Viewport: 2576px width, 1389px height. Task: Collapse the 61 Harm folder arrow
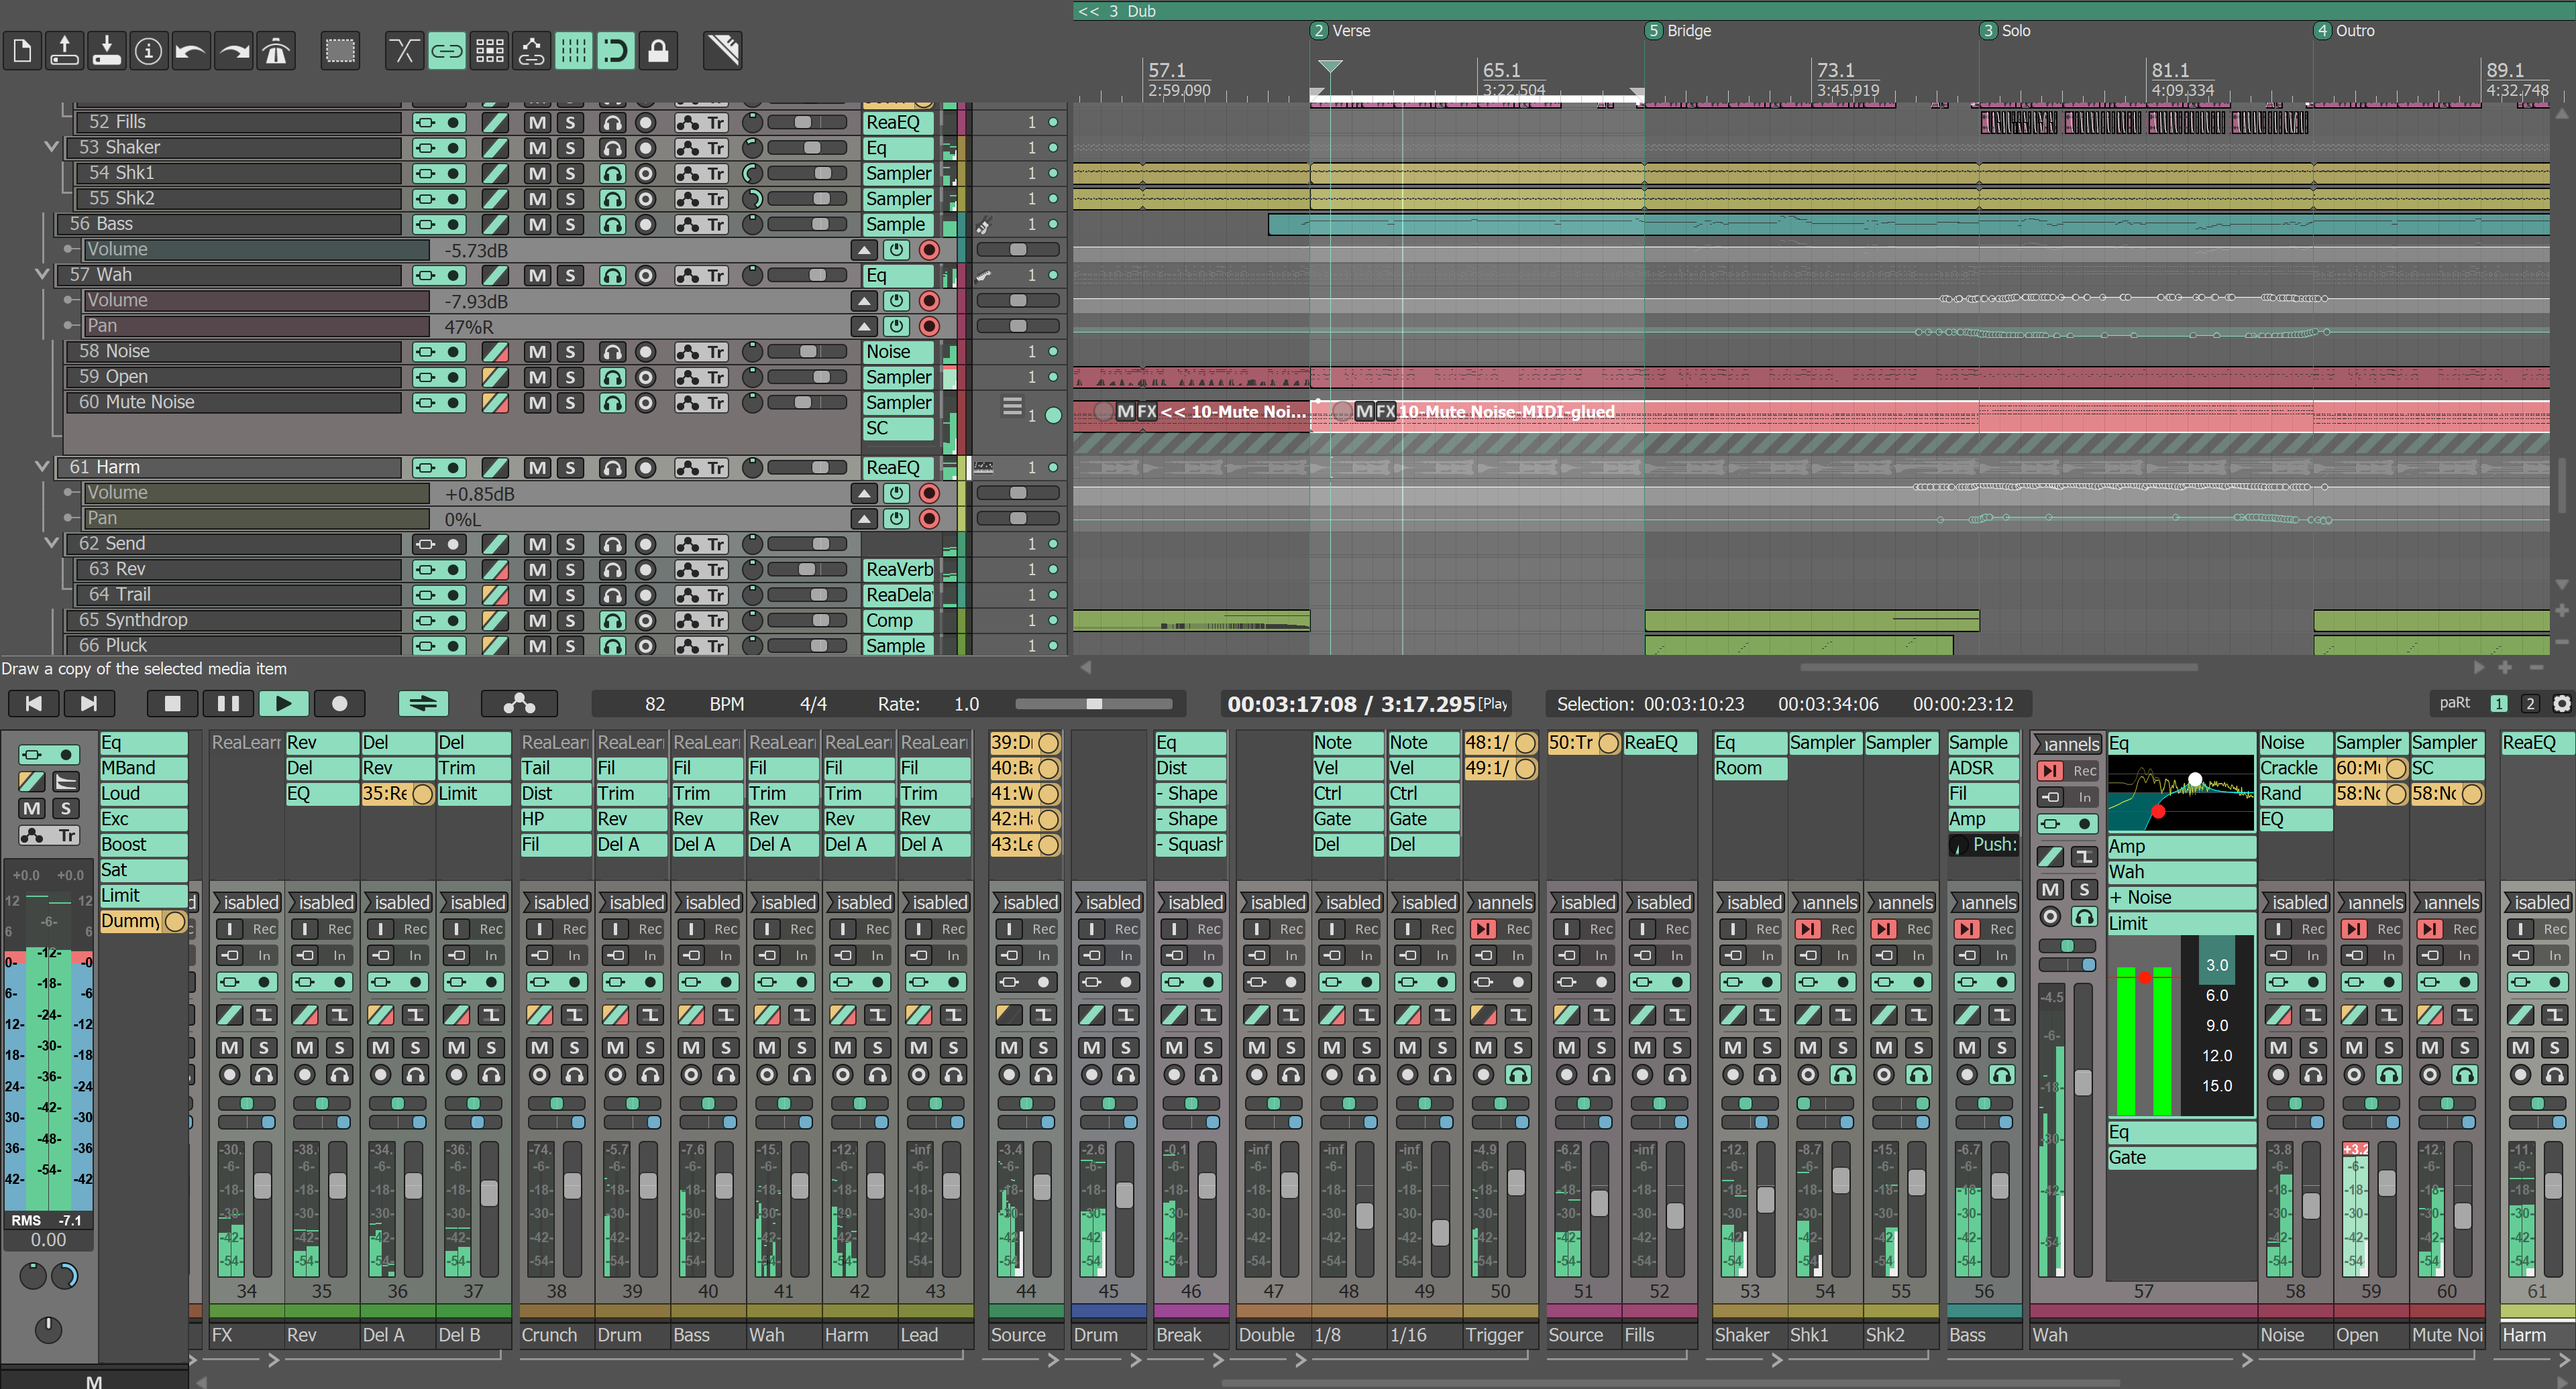point(42,467)
